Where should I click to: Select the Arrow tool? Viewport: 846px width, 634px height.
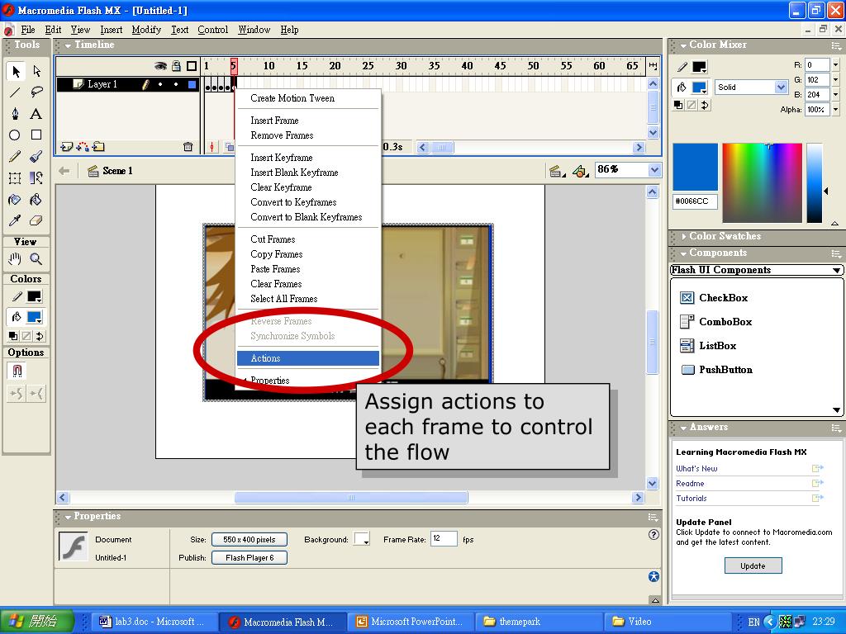pyautogui.click(x=16, y=71)
